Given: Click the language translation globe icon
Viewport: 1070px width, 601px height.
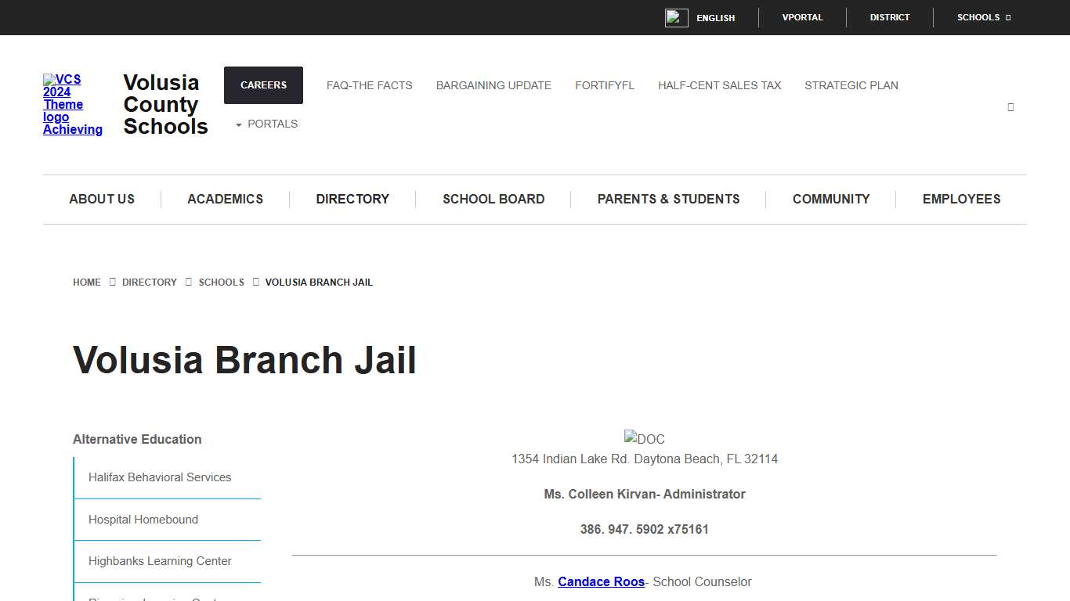Looking at the screenshot, I should pyautogui.click(x=676, y=17).
